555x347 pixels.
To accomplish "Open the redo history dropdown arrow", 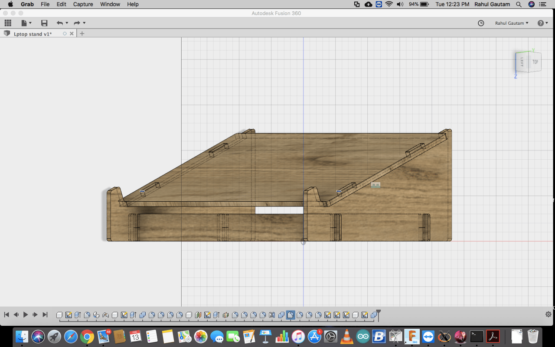I will pyautogui.click(x=84, y=23).
